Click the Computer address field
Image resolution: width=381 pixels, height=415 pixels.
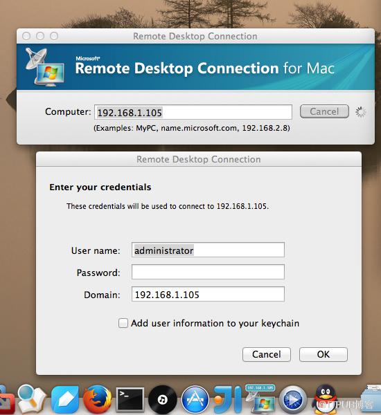(x=193, y=112)
